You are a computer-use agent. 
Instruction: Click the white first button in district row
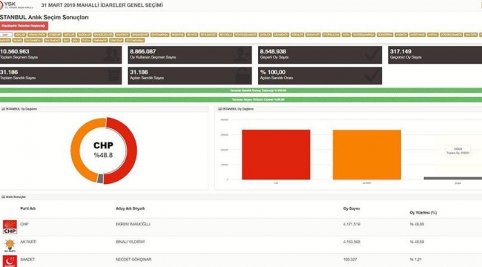pyautogui.click(x=6, y=35)
